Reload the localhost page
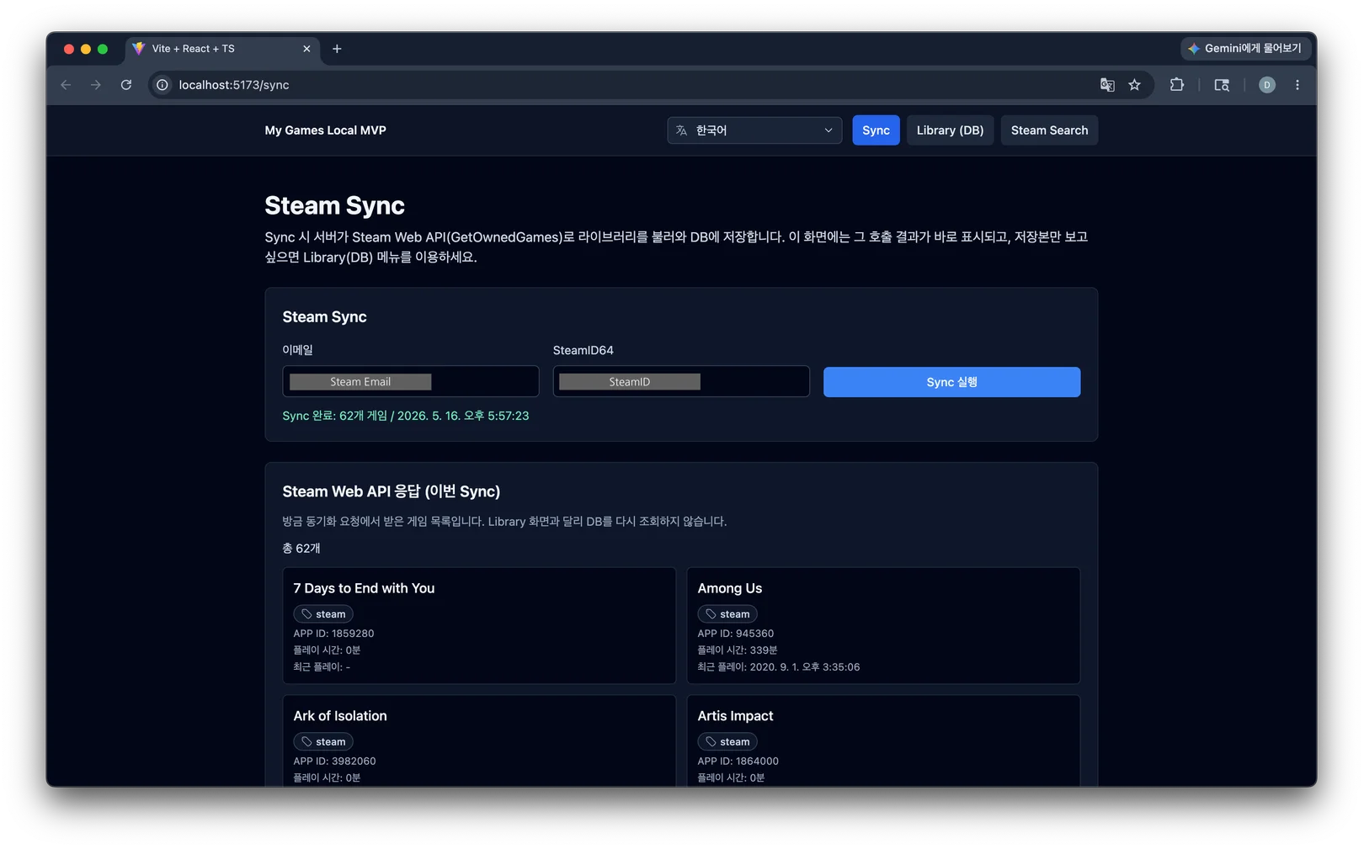1364x849 pixels. [x=126, y=85]
